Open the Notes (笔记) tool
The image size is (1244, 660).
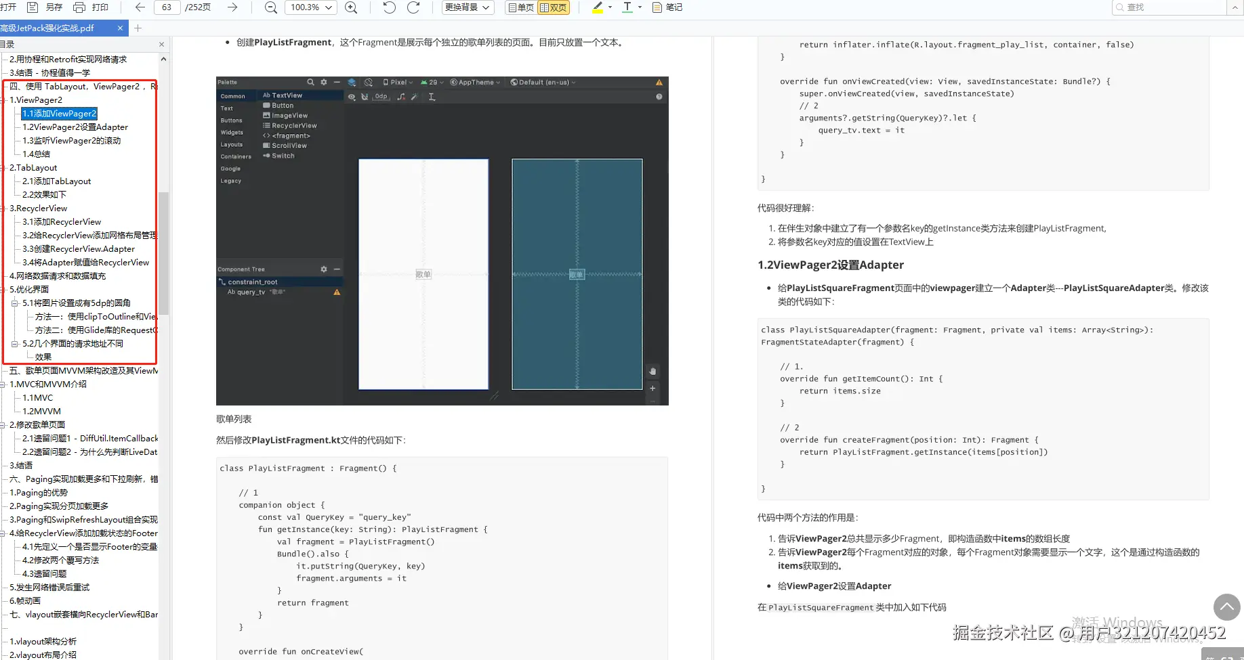point(667,7)
